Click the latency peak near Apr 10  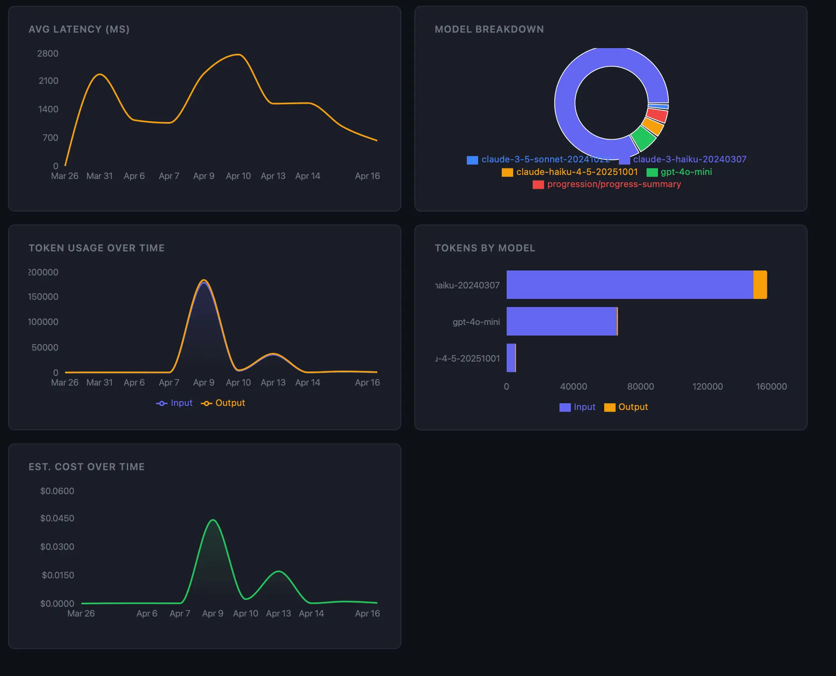[239, 54]
